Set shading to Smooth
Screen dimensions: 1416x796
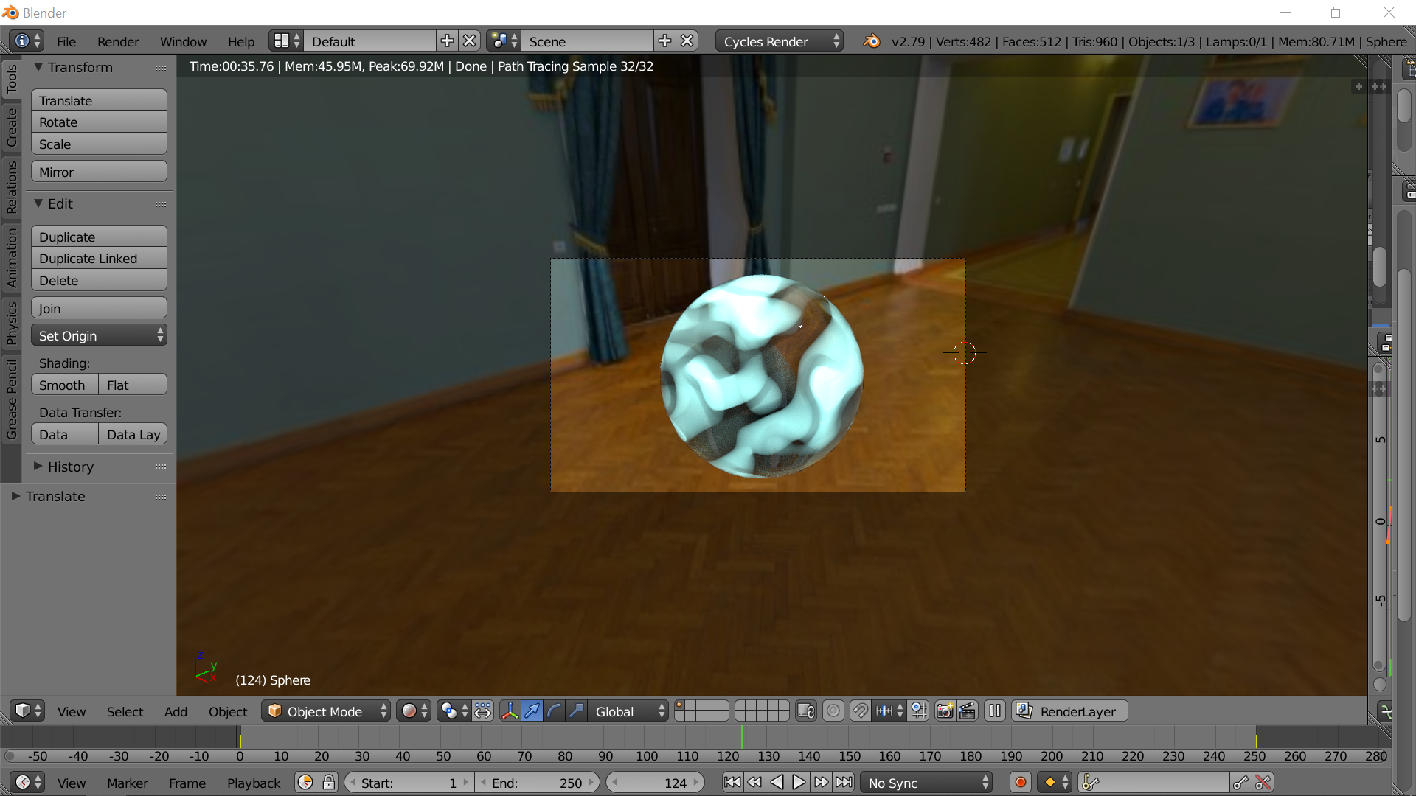pyautogui.click(x=63, y=385)
